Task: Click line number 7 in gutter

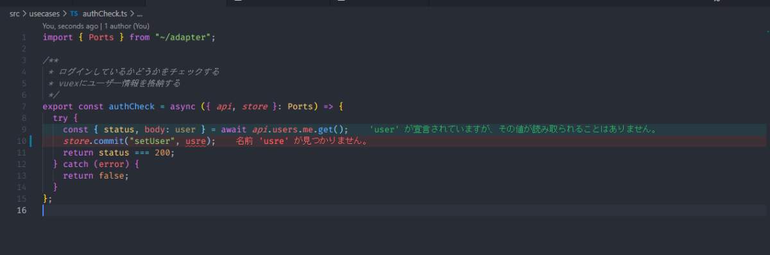Action: point(24,106)
